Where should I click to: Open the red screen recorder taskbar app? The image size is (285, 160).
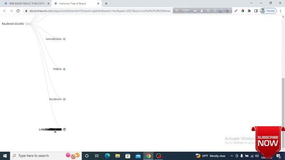click(159, 156)
